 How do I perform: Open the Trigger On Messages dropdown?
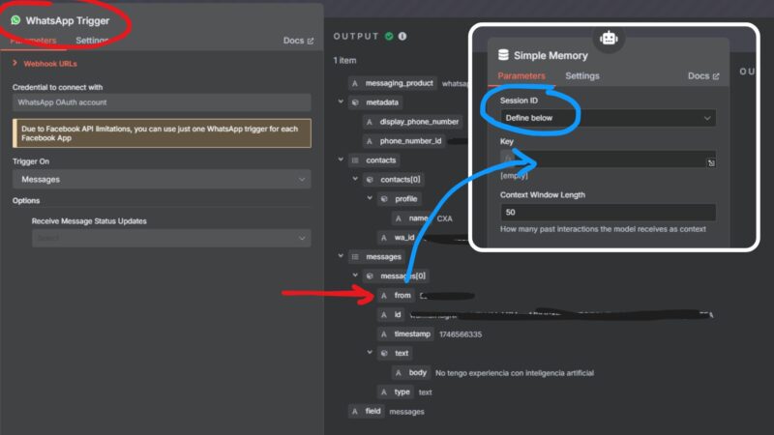click(162, 179)
